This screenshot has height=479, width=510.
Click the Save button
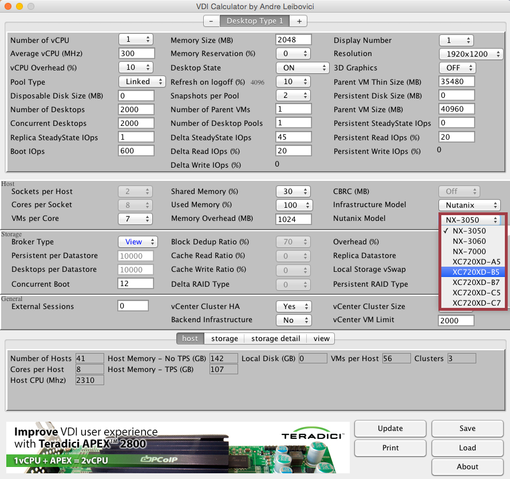pyautogui.click(x=468, y=428)
